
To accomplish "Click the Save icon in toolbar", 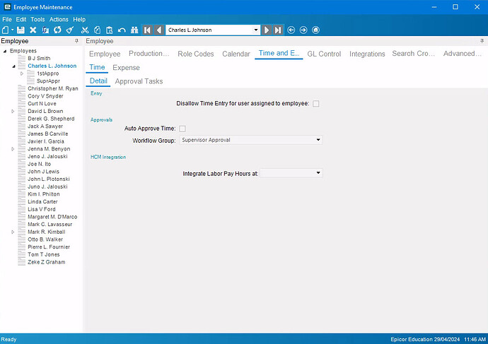I will point(21,30).
